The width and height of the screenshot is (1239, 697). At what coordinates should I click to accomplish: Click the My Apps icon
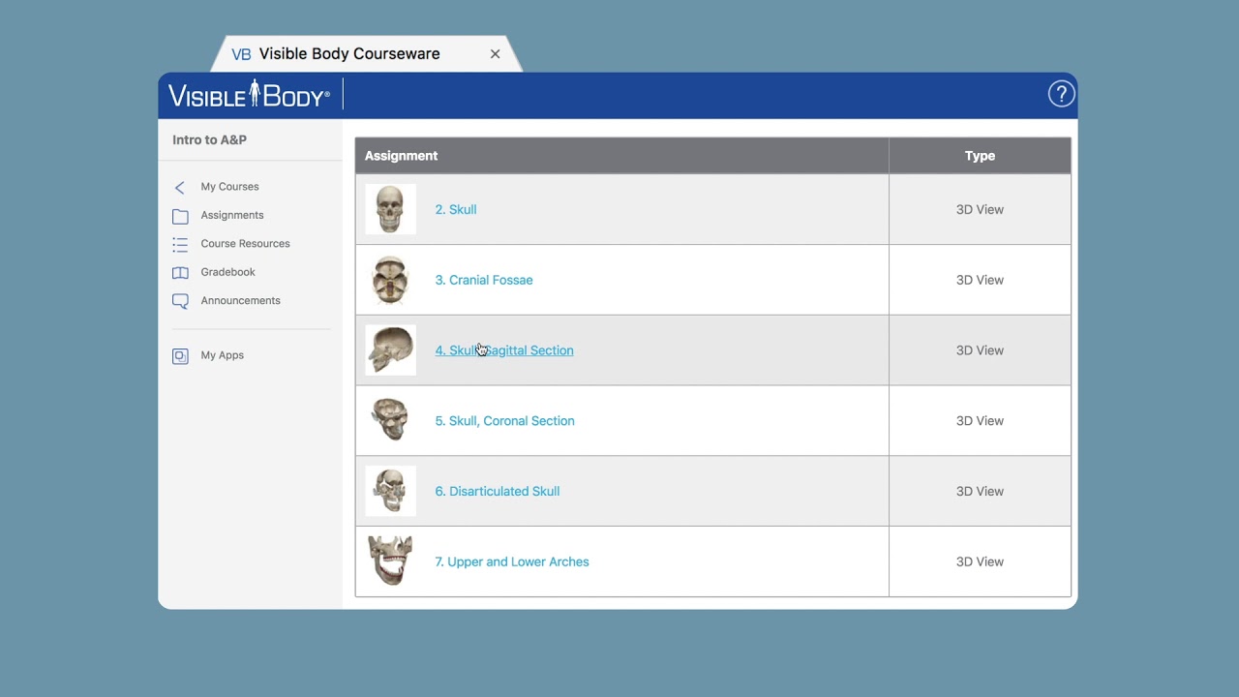click(x=180, y=356)
